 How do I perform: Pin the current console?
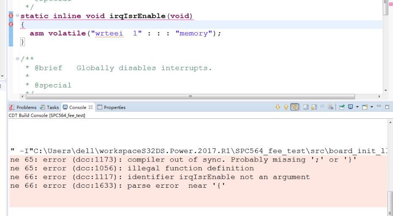[342, 107]
